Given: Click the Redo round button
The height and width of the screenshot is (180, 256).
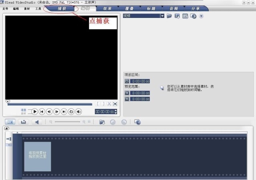Looking at the screenshot, I should [124, 122].
